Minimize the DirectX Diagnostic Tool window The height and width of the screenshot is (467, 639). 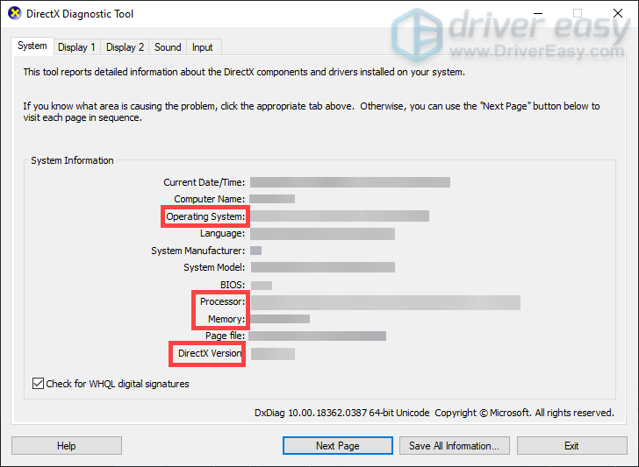538,13
